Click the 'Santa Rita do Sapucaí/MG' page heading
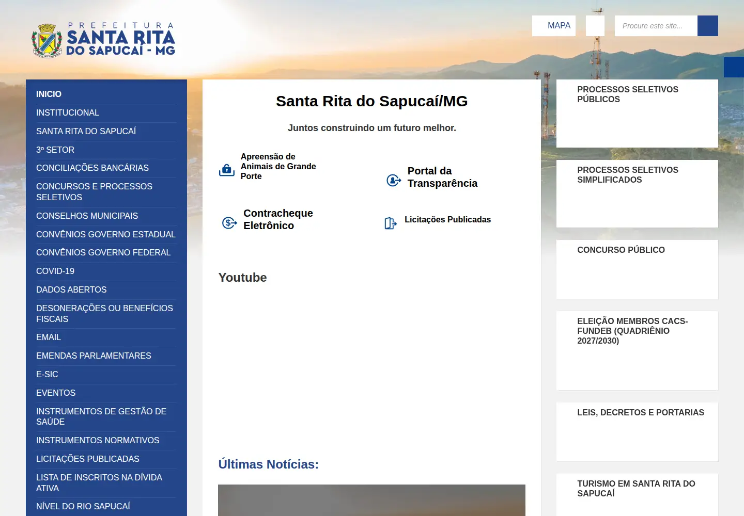The width and height of the screenshot is (744, 516). 372,101
